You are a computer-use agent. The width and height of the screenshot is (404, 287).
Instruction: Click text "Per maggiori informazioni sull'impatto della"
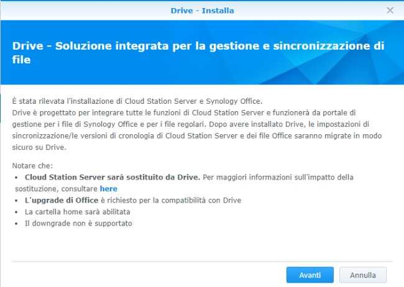pyautogui.click(x=278, y=177)
